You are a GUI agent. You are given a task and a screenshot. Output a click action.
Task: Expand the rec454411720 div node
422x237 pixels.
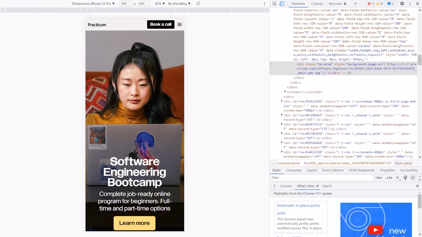click(x=282, y=152)
